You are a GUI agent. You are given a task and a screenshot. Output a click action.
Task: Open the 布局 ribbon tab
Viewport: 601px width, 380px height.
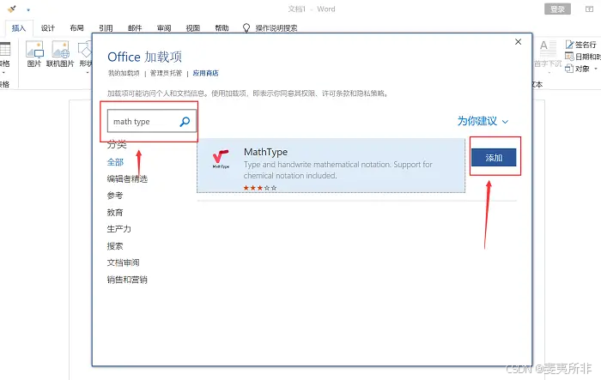(x=76, y=28)
